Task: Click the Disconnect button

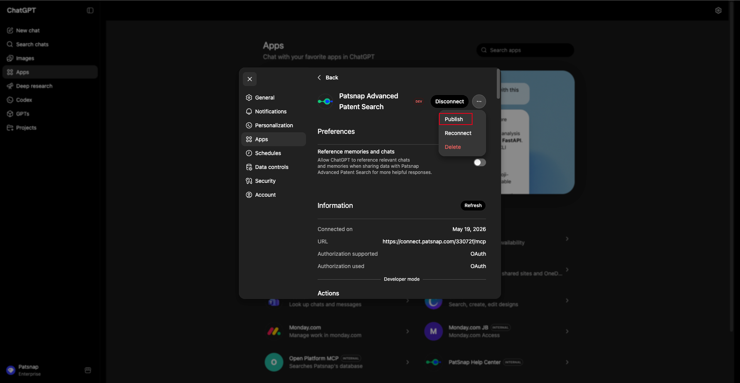Action: point(449,101)
